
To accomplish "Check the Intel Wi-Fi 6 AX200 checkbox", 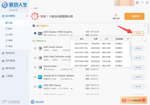I will click(35, 77).
